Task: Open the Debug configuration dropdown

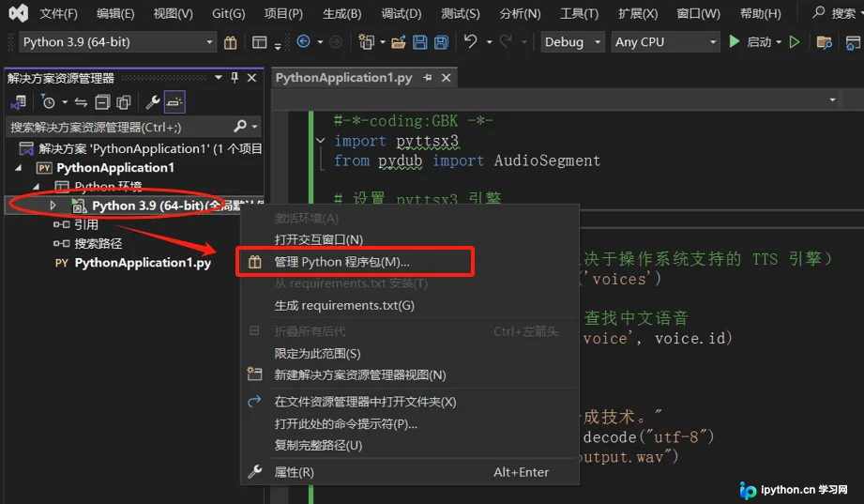Action: (x=572, y=42)
